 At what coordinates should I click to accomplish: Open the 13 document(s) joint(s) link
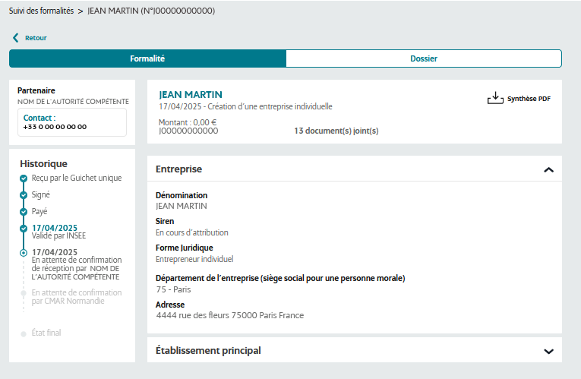pos(336,131)
